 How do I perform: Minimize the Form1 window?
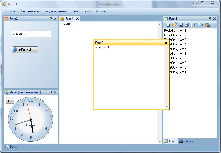(x=195, y=3)
